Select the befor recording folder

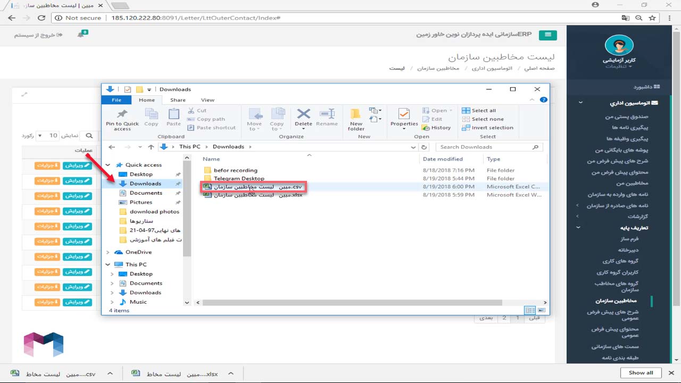[236, 170]
